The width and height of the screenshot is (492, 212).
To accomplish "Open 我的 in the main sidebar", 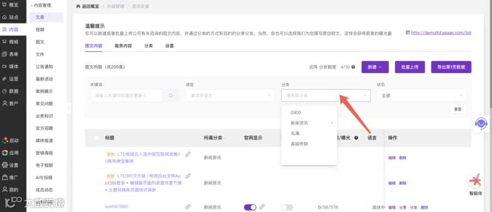I will pyautogui.click(x=10, y=190).
